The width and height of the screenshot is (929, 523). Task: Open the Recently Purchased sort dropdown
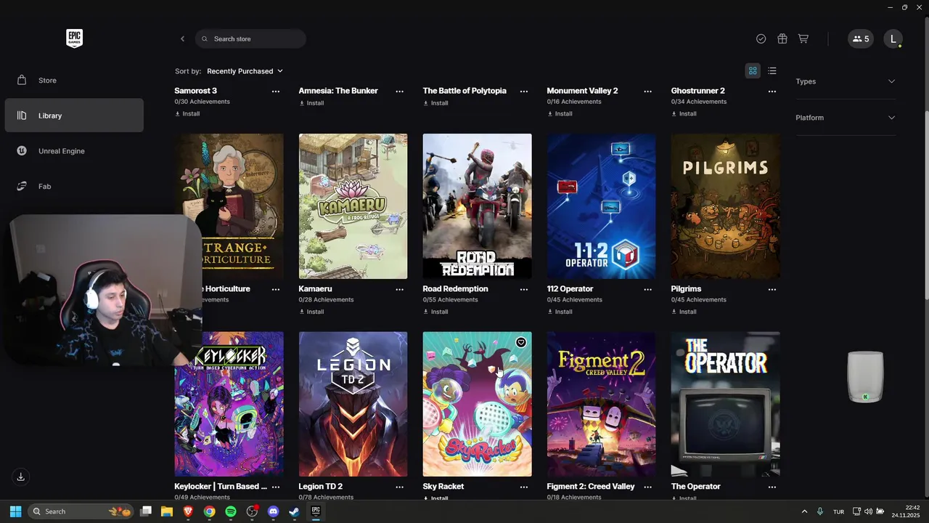click(245, 71)
